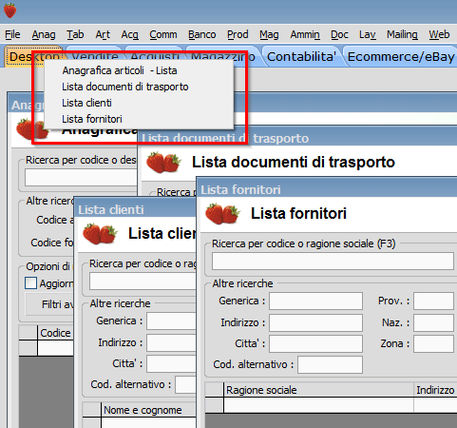Screen dimensions: 457x428
Task: Click the Zona field in Lista fornitori
Action: (x=433, y=344)
